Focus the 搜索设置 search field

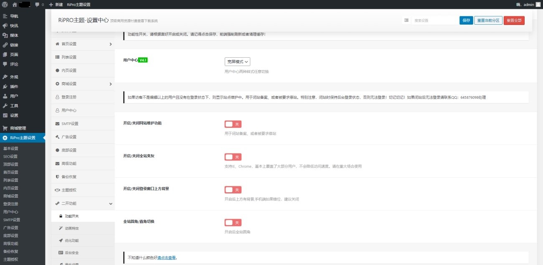point(434,20)
